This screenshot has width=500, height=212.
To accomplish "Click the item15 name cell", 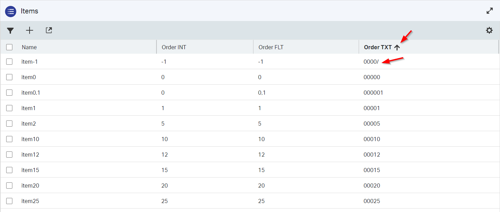I will point(30,170).
